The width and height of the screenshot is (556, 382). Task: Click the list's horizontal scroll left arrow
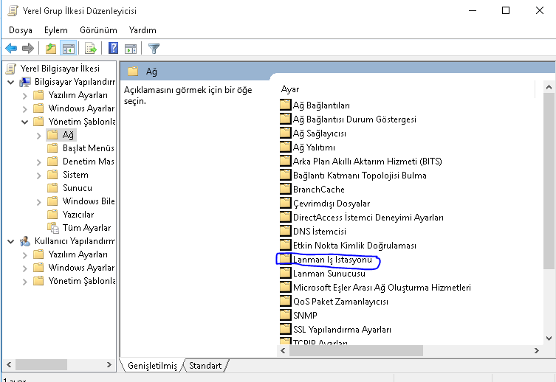click(x=283, y=350)
